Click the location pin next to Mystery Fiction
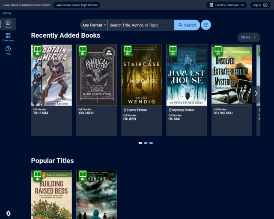Screen dimensions: 274x219 170,110
